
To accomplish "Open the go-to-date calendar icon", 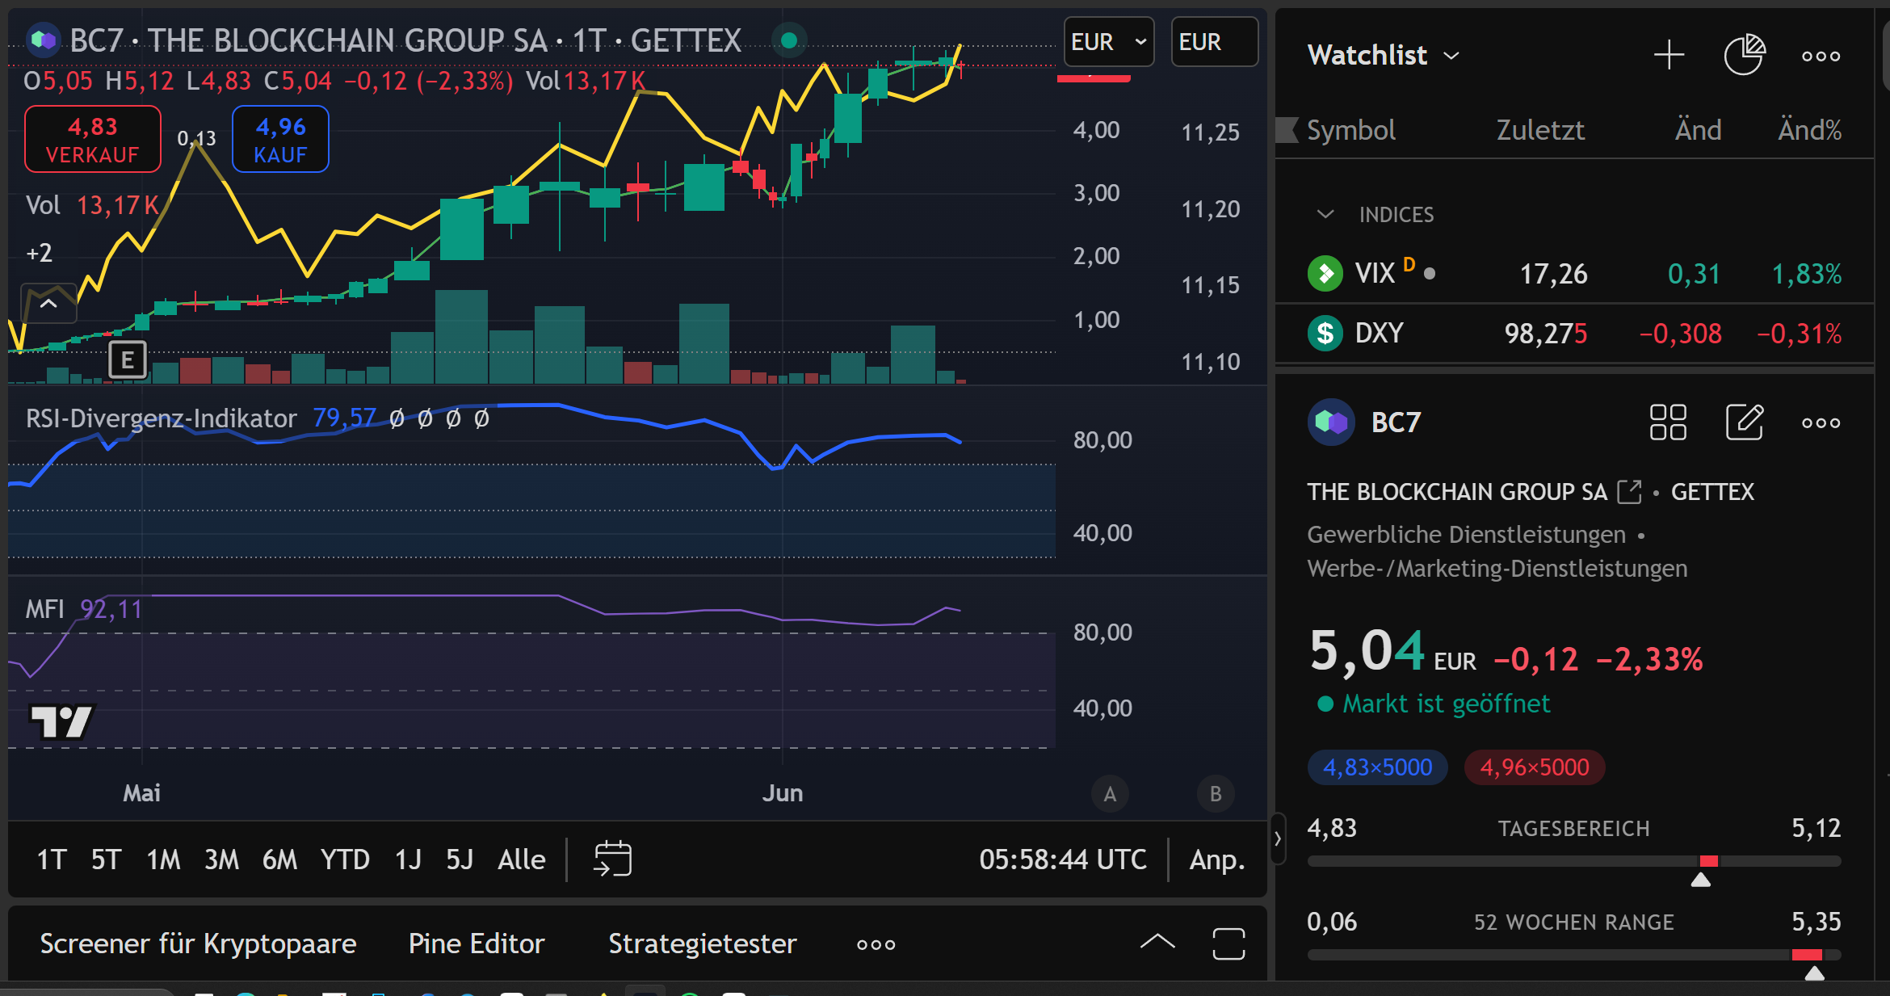I will pyautogui.click(x=612, y=859).
